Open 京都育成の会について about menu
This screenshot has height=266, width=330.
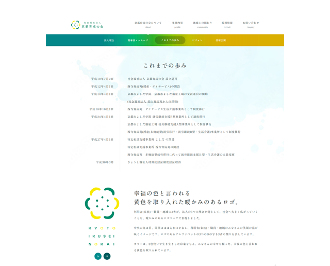148,24
